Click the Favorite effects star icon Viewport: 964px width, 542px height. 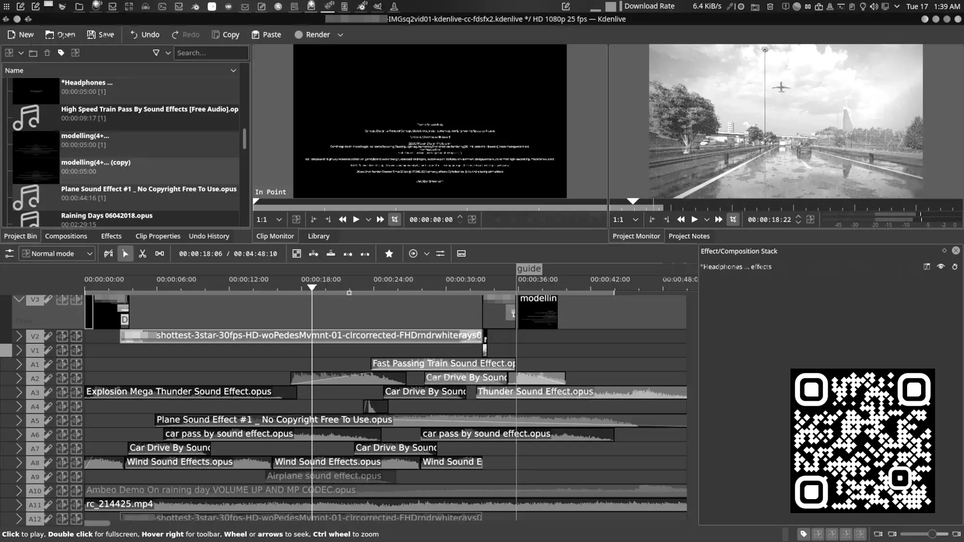(389, 253)
